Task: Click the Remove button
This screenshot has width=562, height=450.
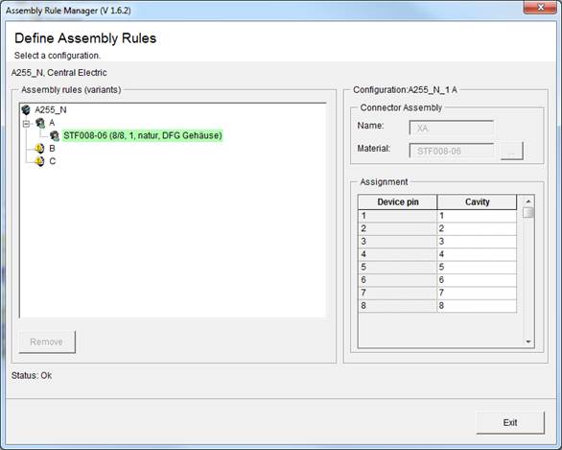Action: click(x=47, y=342)
